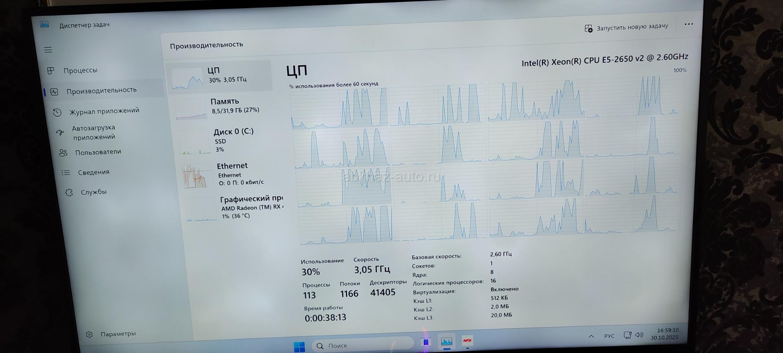783x353 pixels.
Task: Toggle the hamburger navigation menu
Action: pos(48,50)
